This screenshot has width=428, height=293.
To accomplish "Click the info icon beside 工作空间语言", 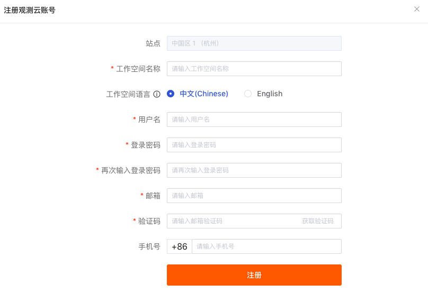I will 157,94.
